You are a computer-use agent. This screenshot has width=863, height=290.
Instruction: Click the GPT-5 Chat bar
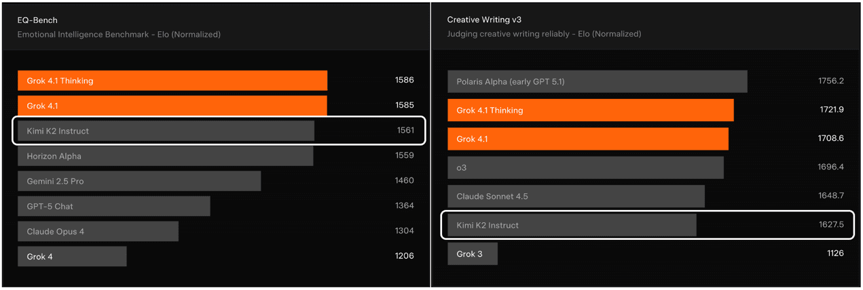click(113, 206)
